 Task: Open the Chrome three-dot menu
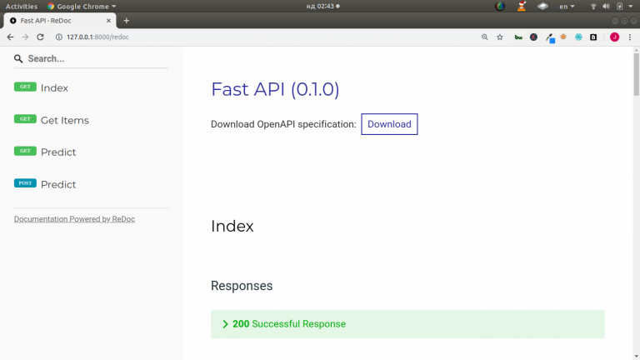click(630, 37)
